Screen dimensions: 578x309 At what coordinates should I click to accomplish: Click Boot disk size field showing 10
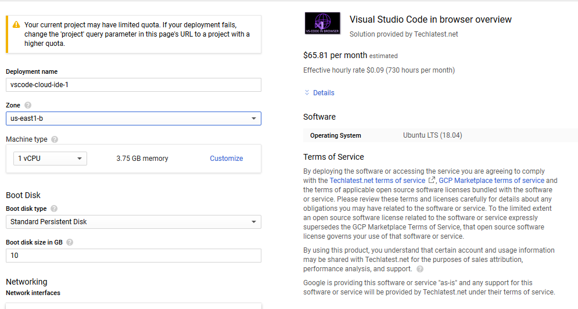click(x=134, y=256)
